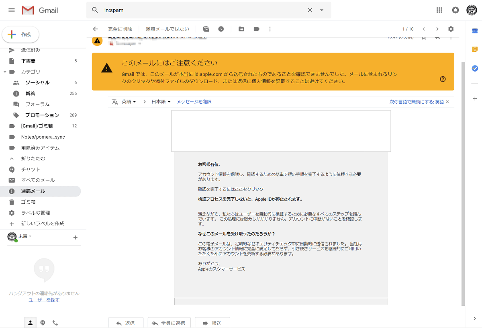Screen dimensions: 482x328
Task: Hide the side panel chevron
Action: 474,318
